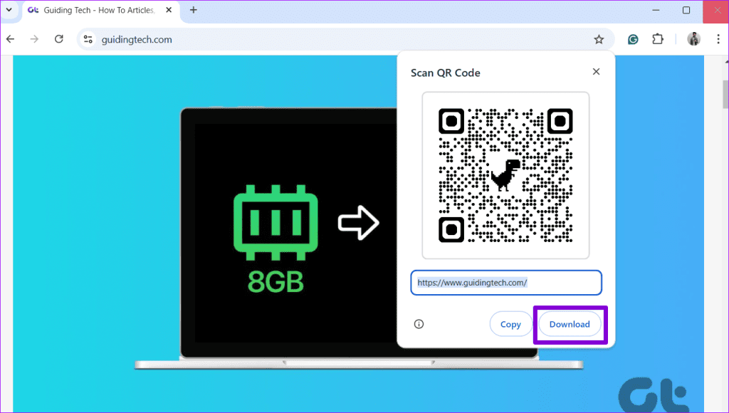
Task: View site information icon in address bar
Action: 88,40
